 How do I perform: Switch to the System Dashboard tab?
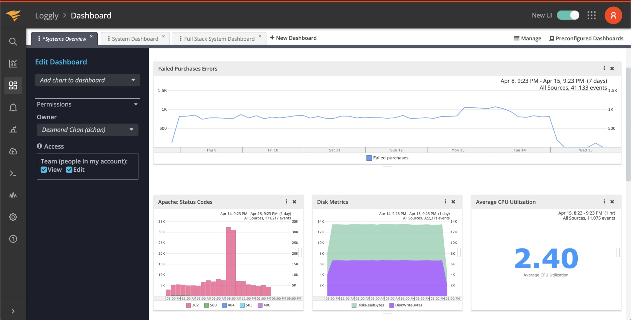[x=134, y=38]
